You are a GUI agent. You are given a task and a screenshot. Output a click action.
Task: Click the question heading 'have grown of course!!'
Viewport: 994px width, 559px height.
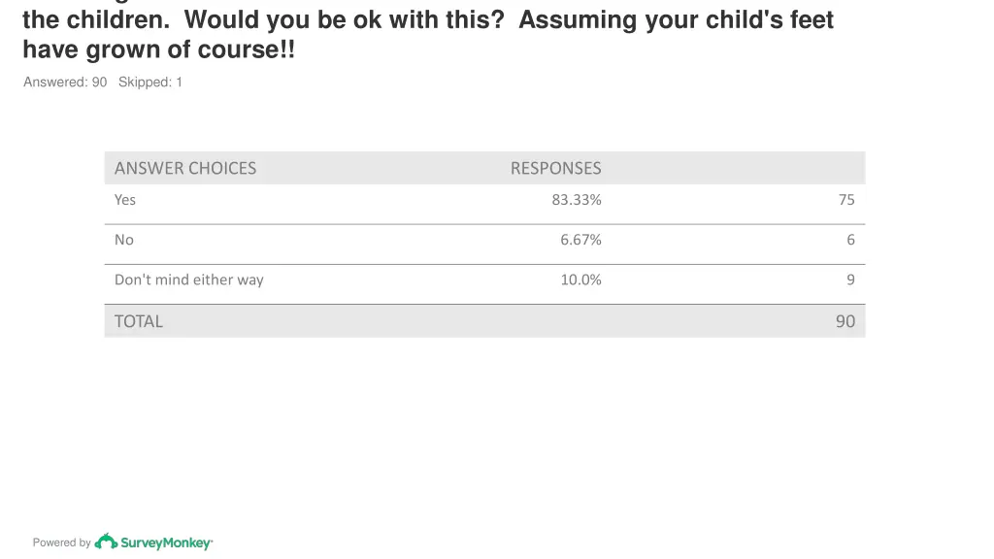(159, 49)
